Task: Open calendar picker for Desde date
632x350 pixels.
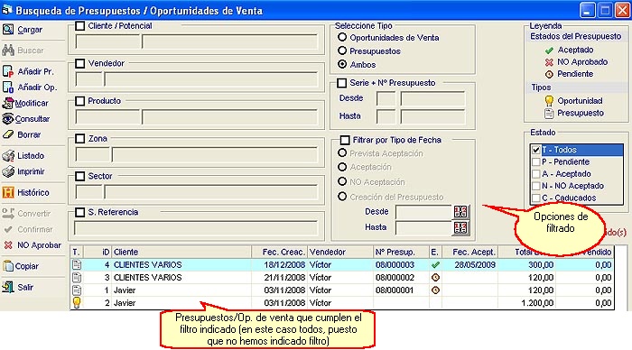Action: 460,211
